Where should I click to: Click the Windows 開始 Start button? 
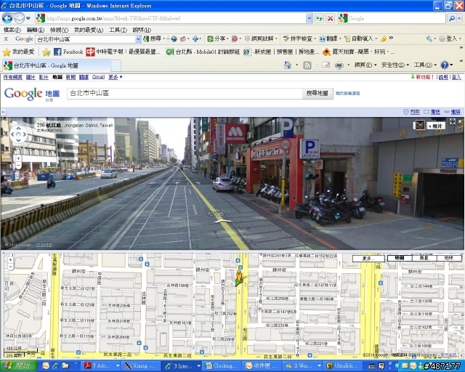point(19,366)
